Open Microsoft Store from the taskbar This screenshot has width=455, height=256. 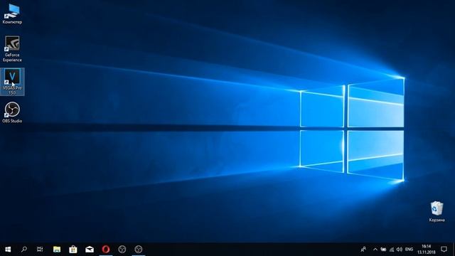73,250
